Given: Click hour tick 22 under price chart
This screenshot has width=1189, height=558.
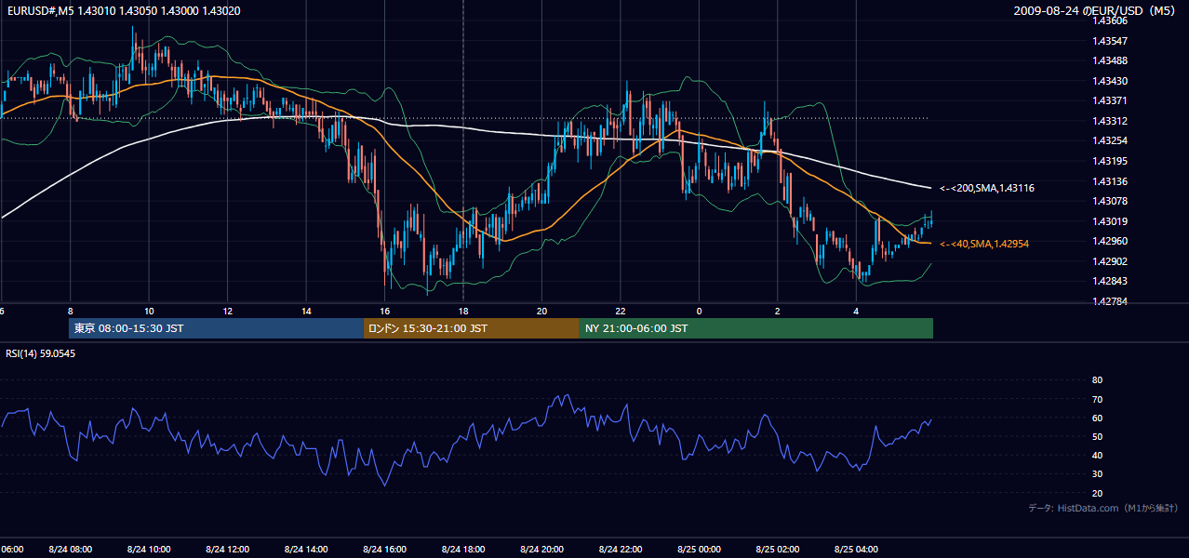Looking at the screenshot, I should (621, 311).
